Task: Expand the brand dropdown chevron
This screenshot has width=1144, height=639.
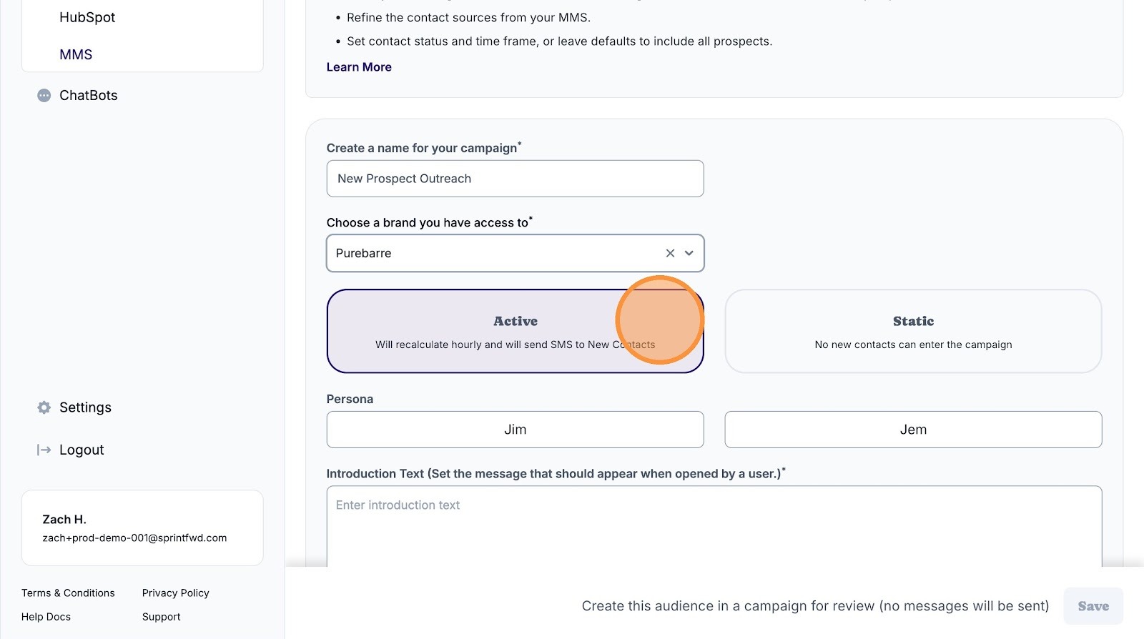Action: click(x=689, y=253)
